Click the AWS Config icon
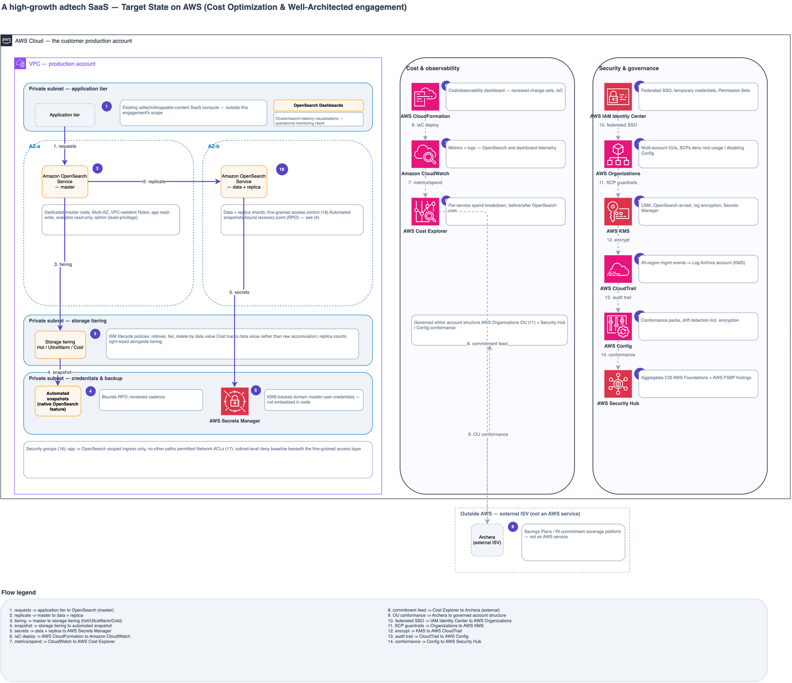Viewport: 792px width, 683px height. tap(618, 326)
